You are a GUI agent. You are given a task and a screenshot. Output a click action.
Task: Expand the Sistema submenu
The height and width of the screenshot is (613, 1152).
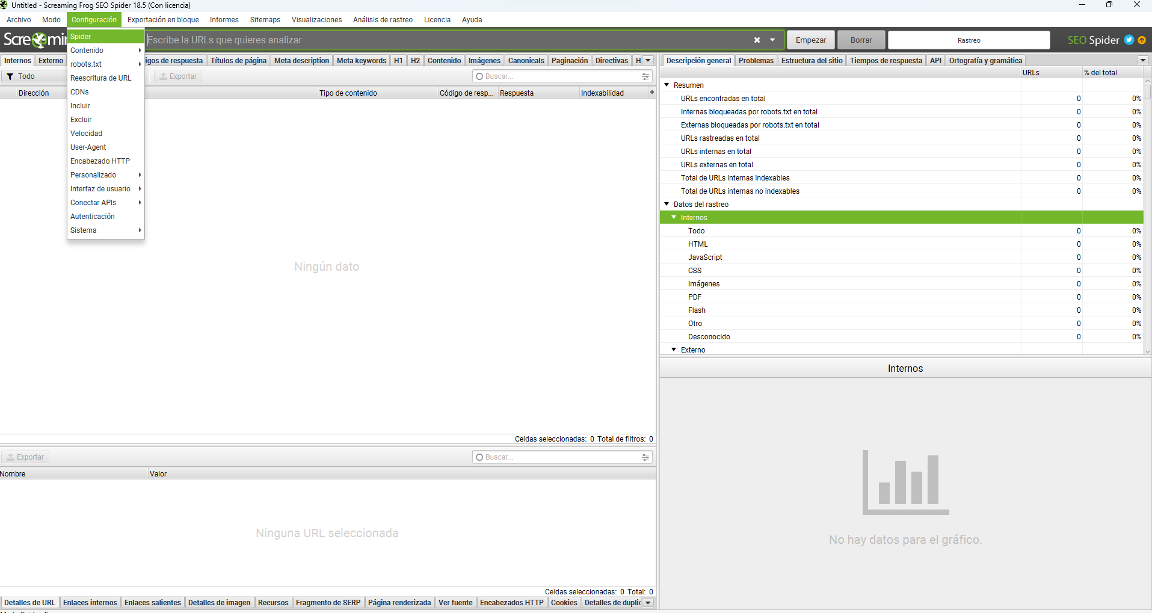pyautogui.click(x=106, y=230)
